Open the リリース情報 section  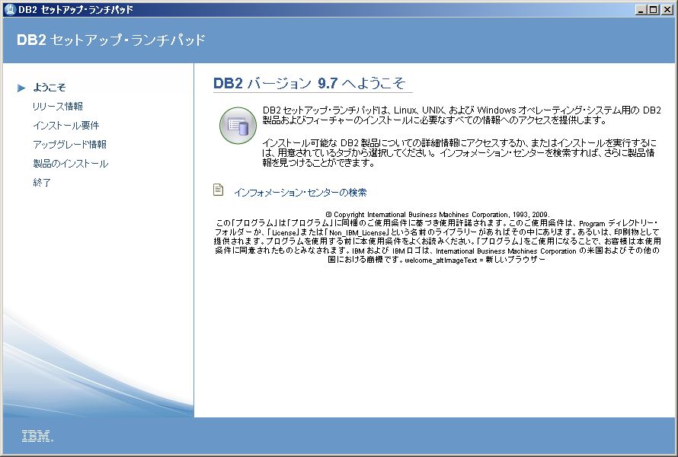click(58, 107)
